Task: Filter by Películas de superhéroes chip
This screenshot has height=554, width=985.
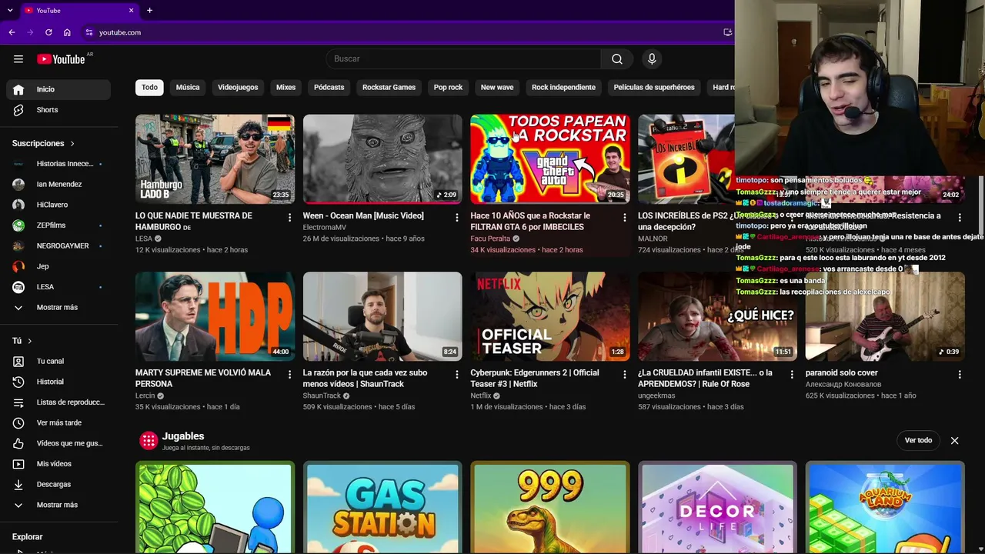Action: (x=654, y=88)
